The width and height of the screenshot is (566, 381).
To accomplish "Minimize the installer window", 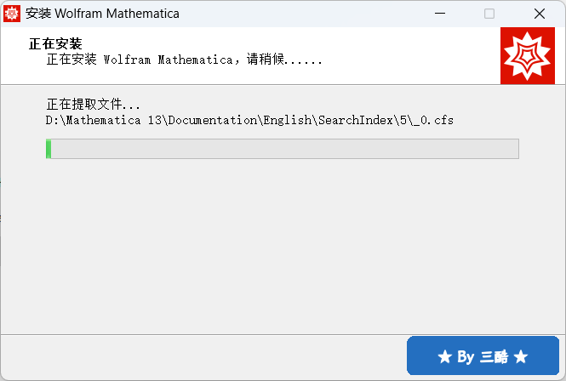I will pos(439,14).
